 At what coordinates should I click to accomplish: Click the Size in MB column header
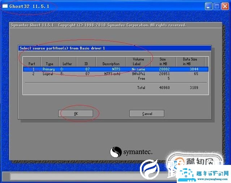pos(162,61)
